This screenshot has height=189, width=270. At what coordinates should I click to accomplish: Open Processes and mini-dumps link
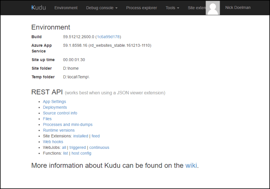68,125
